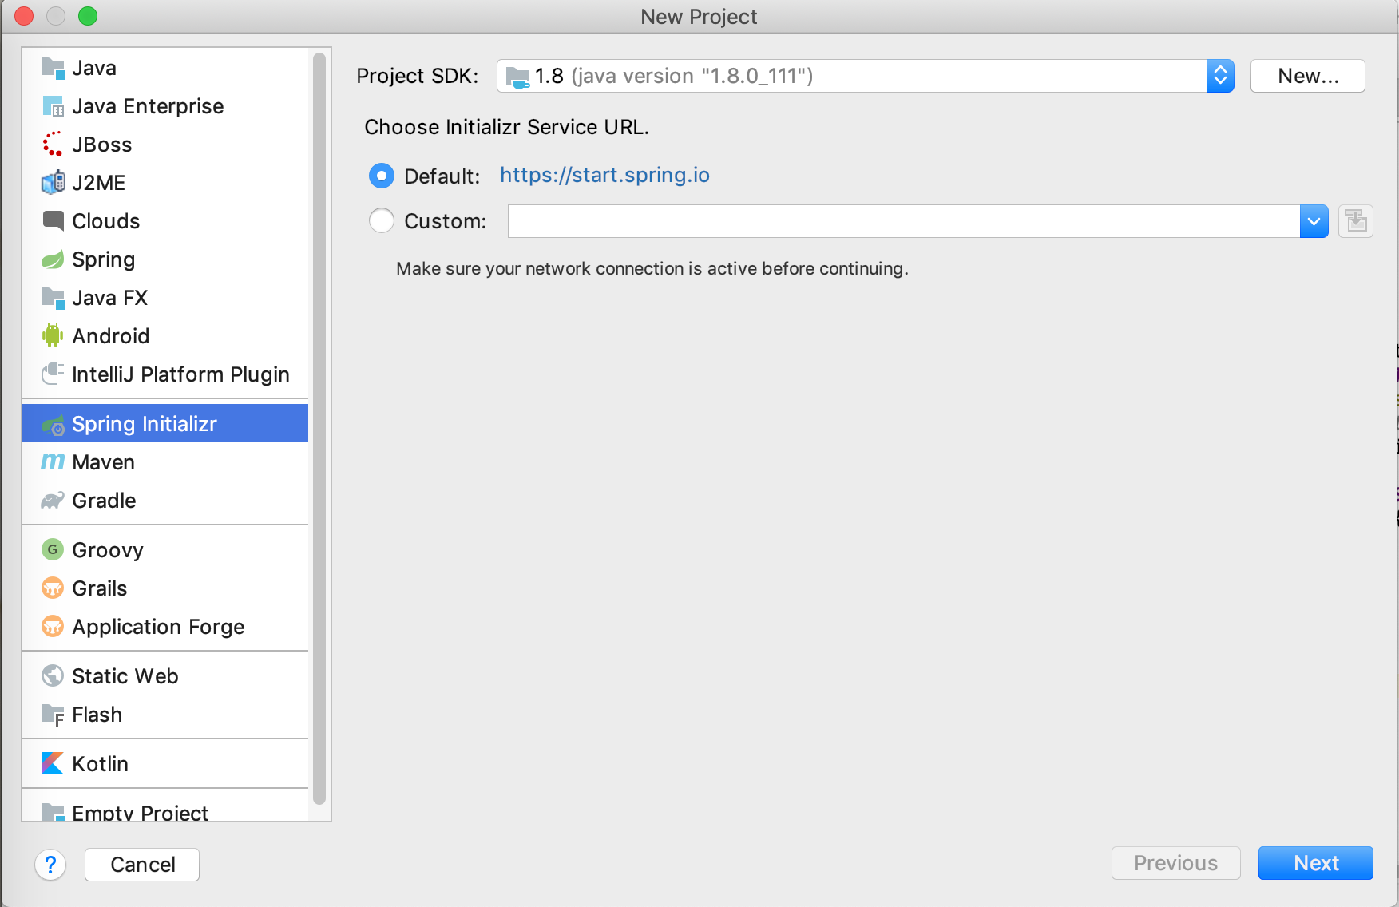Select the J2ME entry
This screenshot has width=1399, height=907.
coord(165,183)
